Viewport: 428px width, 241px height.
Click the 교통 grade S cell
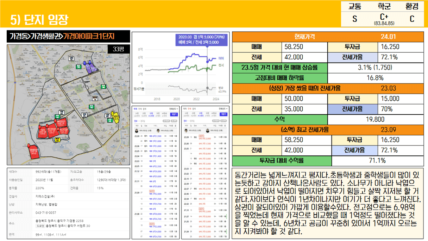355,19
